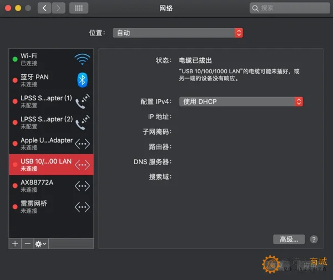Add a new network service with plus

tap(15, 244)
